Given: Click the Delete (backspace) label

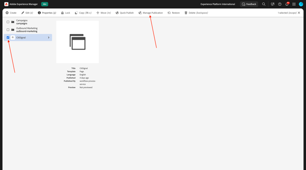Looking at the screenshot, I should [198, 13].
